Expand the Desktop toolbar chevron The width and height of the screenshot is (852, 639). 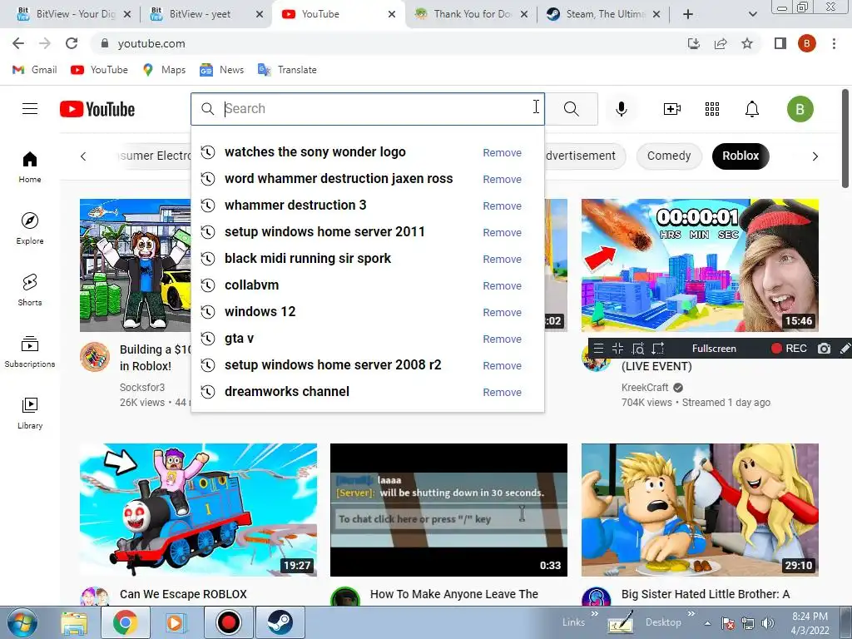(691, 614)
